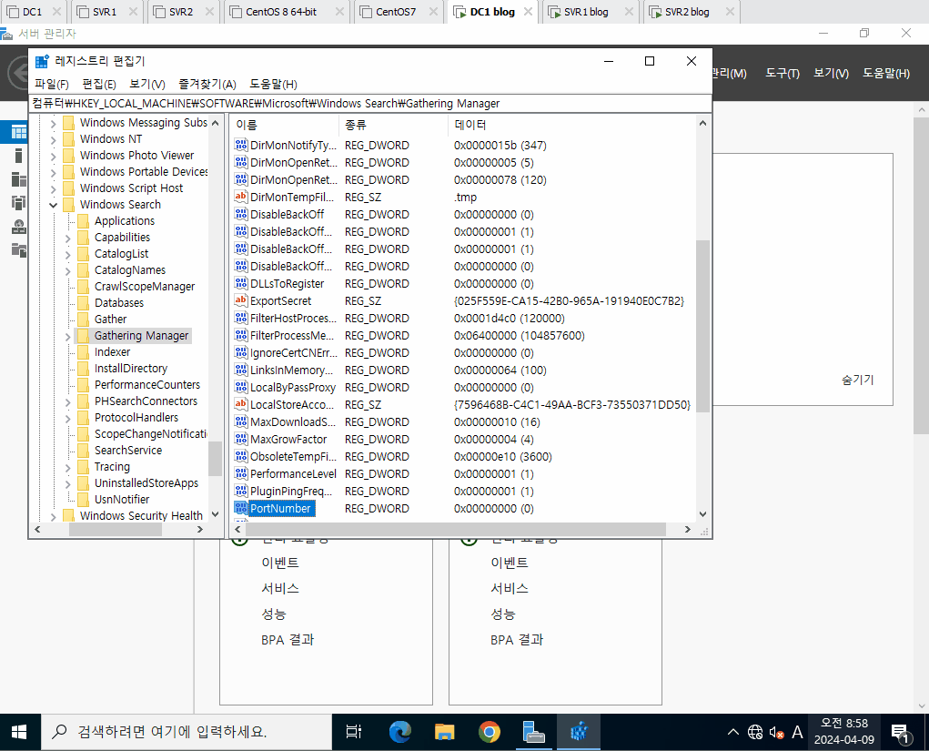Open the 파일(F) menu in Registry Editor
Viewport: 929px width, 751px height.
tap(52, 84)
